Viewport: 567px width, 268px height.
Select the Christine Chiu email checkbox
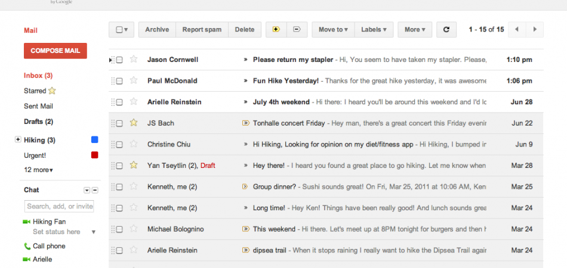(119, 144)
